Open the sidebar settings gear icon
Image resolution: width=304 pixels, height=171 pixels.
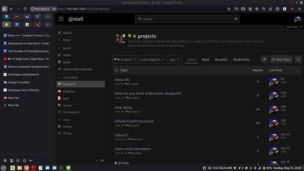5,160
